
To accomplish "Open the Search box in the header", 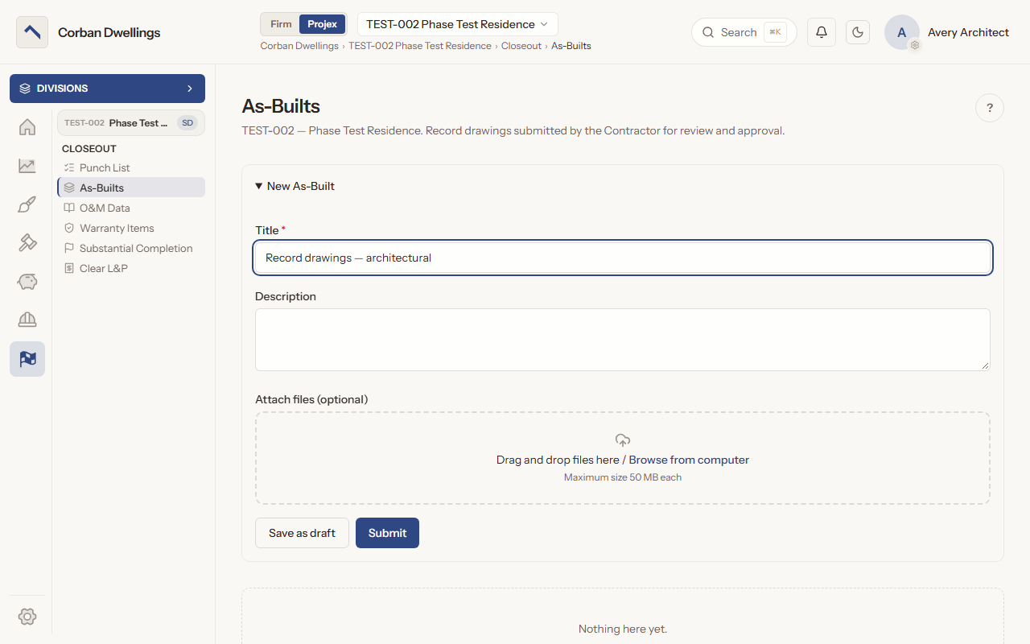I will [744, 32].
